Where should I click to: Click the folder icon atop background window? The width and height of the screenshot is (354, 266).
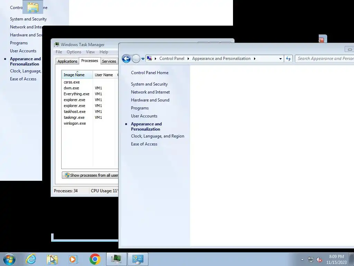33,7
